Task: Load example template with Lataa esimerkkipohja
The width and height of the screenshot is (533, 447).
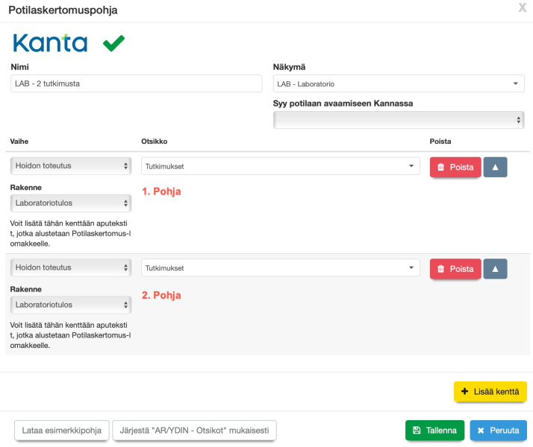Action: tap(62, 431)
